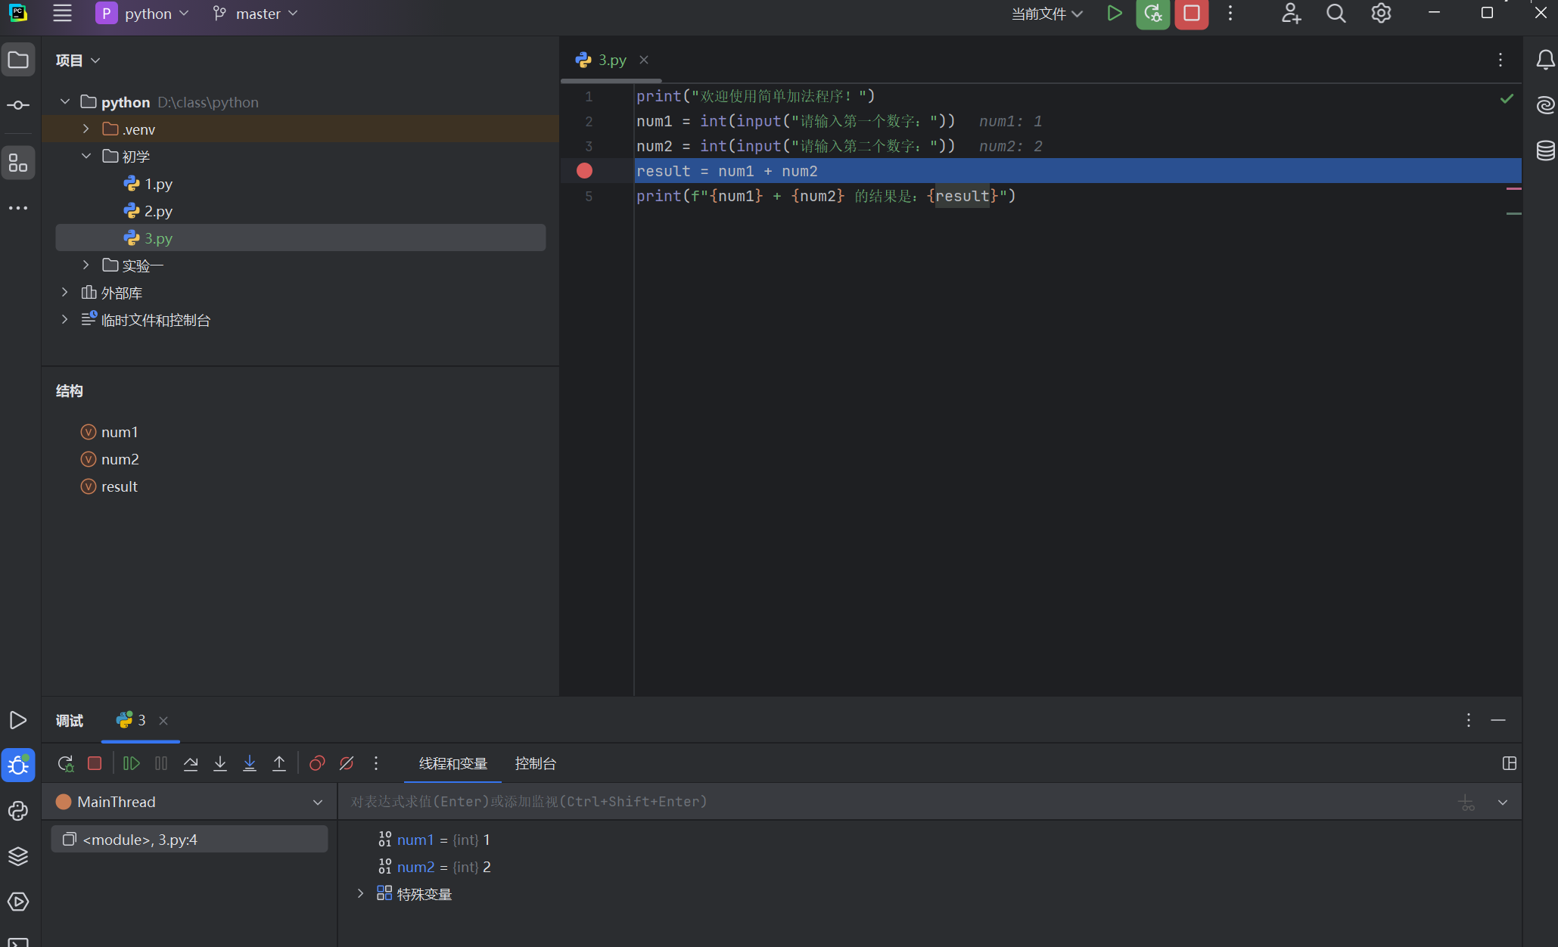Viewport: 1558px width, 947px height.
Task: Click the Step Over debug icon
Action: click(191, 764)
